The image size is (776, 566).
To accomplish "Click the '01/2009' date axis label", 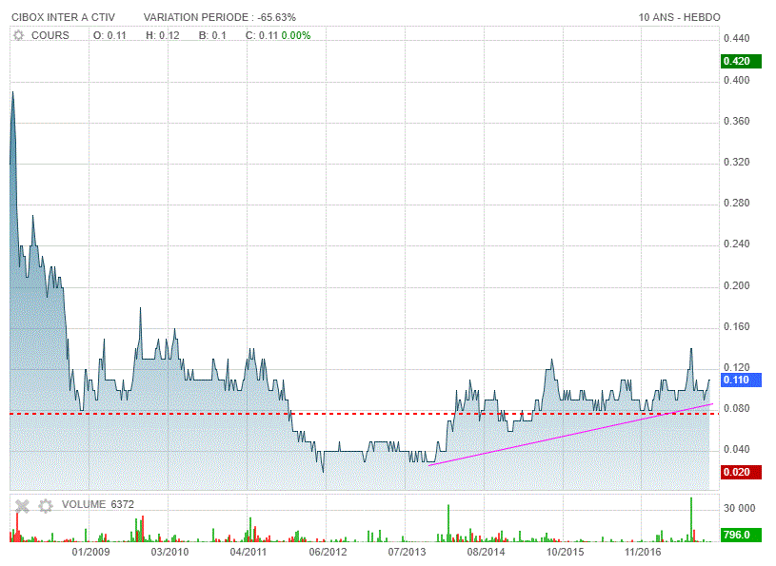I will pos(90,552).
